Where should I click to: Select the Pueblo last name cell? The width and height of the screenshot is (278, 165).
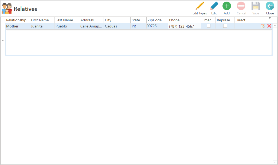point(67,26)
